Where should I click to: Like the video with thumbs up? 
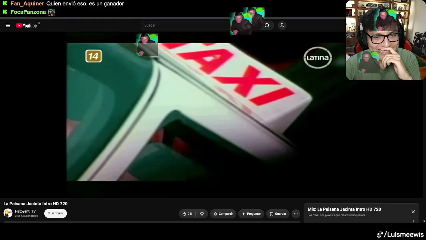187,214
